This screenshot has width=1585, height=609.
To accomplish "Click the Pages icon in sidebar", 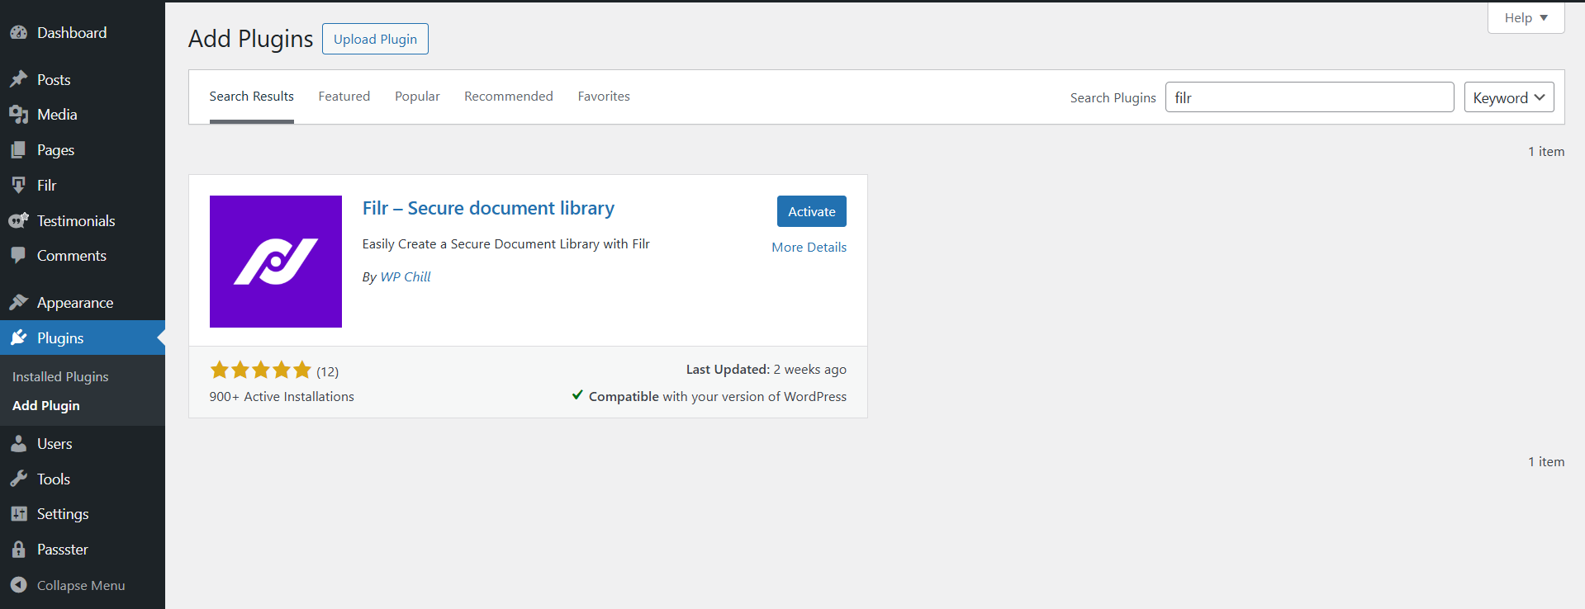I will coord(19,150).
